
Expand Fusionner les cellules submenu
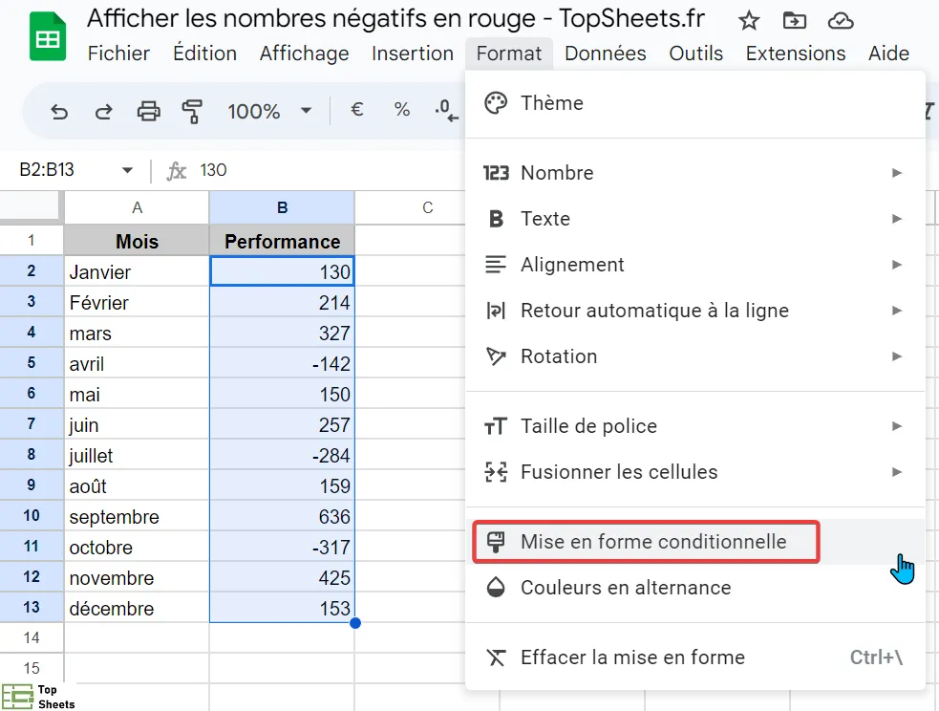click(x=695, y=472)
